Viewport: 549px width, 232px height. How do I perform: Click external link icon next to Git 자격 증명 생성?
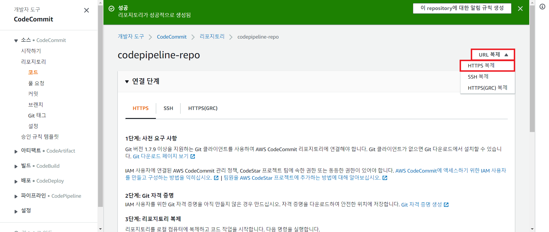pos(446,205)
